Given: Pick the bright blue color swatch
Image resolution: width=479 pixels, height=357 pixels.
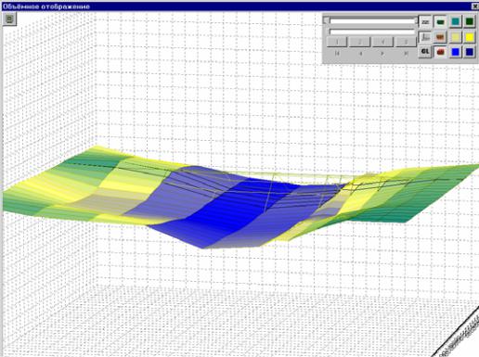Looking at the screenshot, I should [x=455, y=52].
